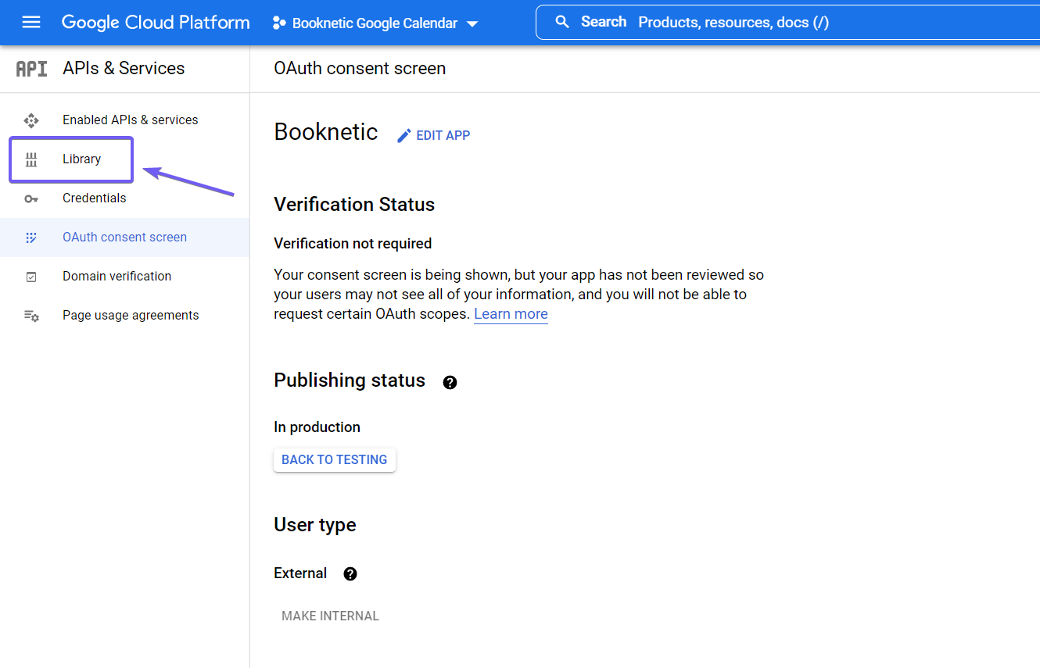1040x668 pixels.
Task: Click the OAuth consent screen page title
Action: tap(360, 69)
